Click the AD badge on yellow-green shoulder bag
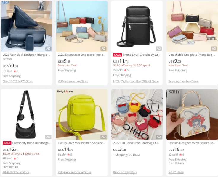Viewport: 218px width, 177px height. tap(103, 137)
